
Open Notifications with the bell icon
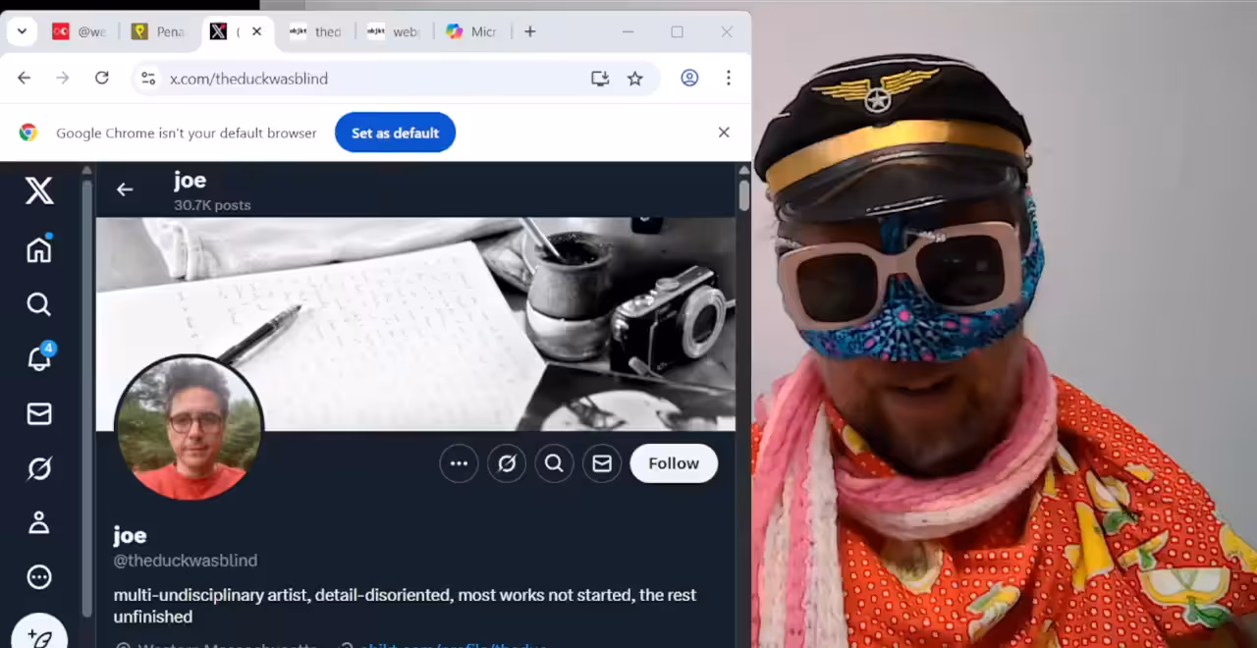tap(39, 357)
